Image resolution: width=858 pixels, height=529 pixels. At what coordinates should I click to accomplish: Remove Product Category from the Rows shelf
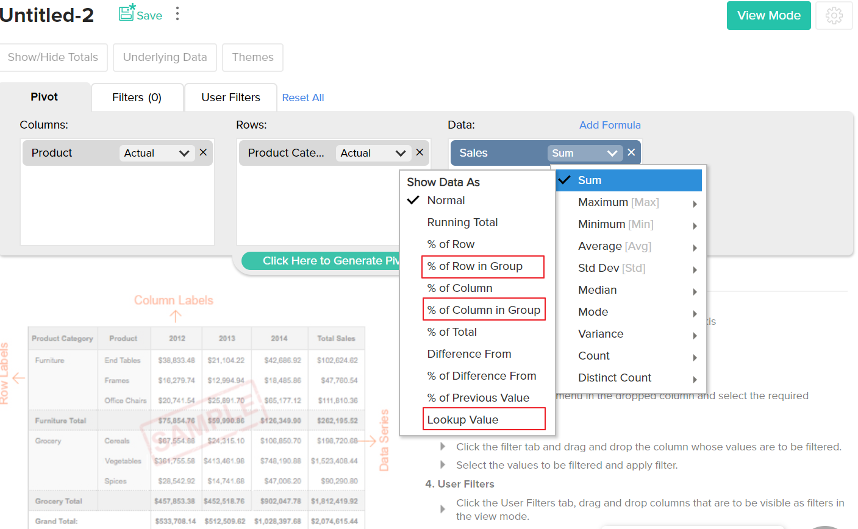[x=419, y=152]
